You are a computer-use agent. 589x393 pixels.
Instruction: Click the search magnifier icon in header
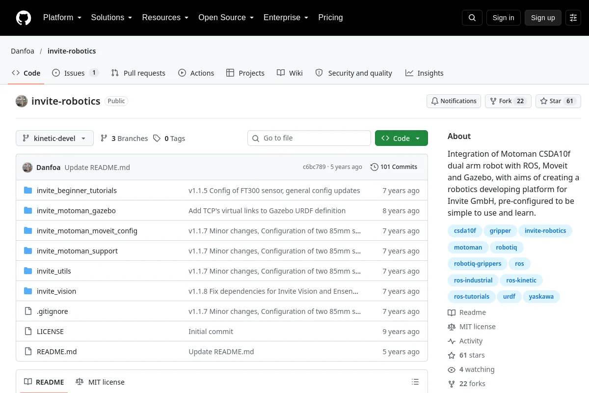click(472, 18)
